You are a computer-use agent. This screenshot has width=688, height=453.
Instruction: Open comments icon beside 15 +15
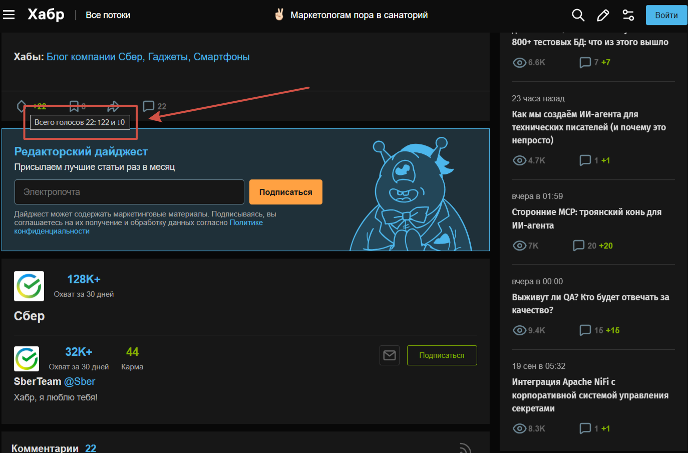coord(585,330)
